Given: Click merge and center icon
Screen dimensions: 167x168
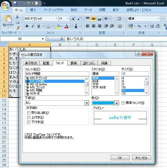Looking at the screenshot, I should pyautogui.click(x=119, y=26).
